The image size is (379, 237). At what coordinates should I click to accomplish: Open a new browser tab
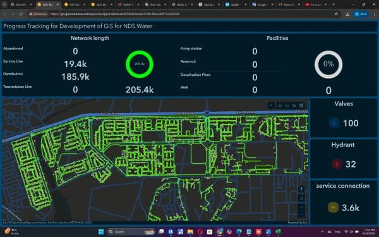pyautogui.click(x=334, y=4)
